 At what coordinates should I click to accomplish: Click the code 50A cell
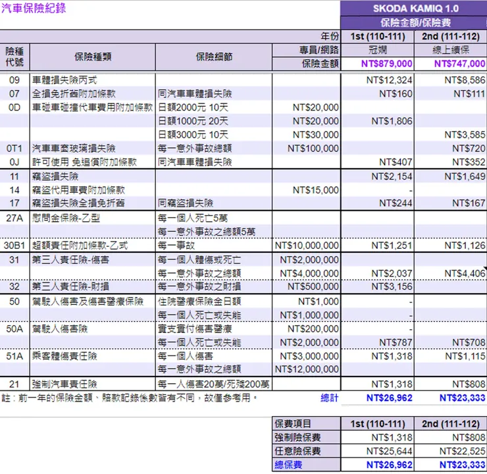tap(14, 329)
